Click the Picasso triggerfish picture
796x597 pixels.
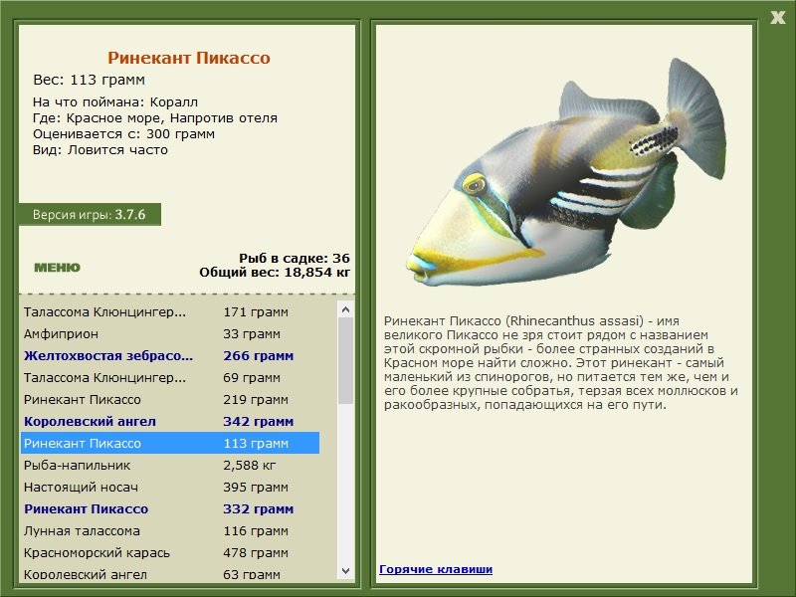pyautogui.click(x=566, y=172)
